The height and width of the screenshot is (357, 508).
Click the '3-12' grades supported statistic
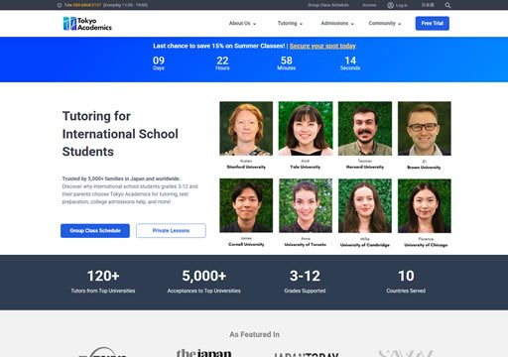pos(305,276)
